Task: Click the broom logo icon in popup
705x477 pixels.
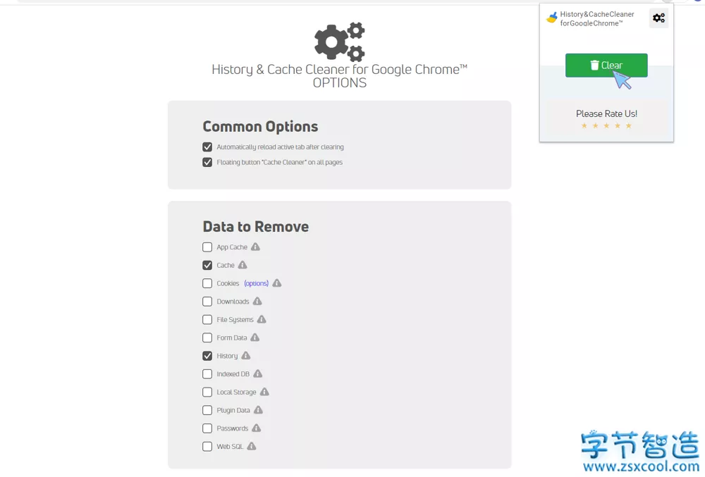Action: 552,18
